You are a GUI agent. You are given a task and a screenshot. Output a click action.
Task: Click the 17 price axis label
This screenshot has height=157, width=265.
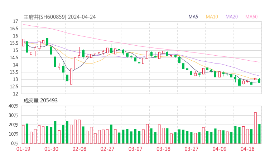(15, 21)
